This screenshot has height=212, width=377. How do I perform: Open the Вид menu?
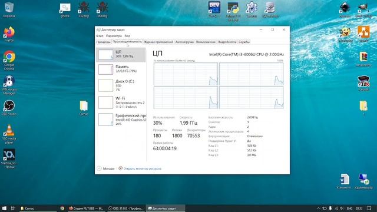pos(127,36)
